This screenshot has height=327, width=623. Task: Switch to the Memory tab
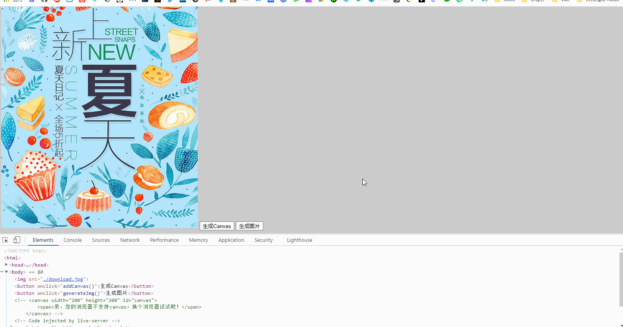coord(198,240)
